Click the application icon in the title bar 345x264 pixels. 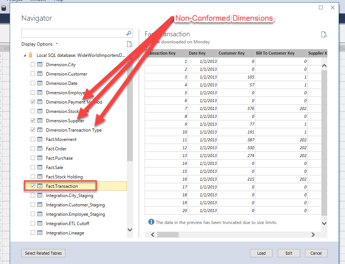(x=4, y=7)
